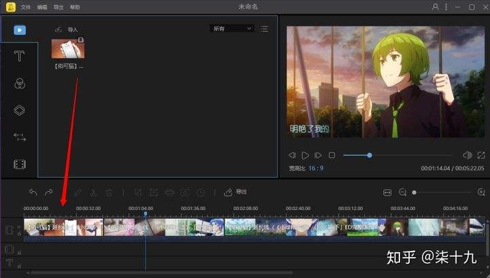Mute the main video track
The image size is (490, 278).
tap(19, 227)
